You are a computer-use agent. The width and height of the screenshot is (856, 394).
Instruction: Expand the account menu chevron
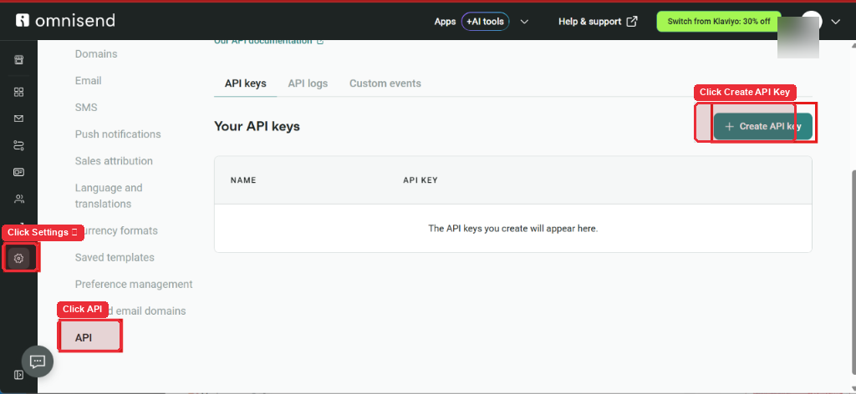point(835,22)
